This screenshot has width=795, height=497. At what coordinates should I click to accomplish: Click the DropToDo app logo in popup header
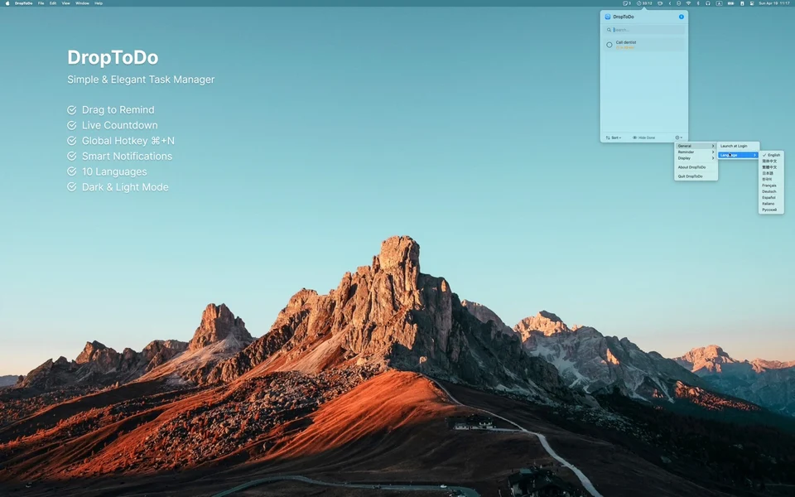(x=608, y=17)
